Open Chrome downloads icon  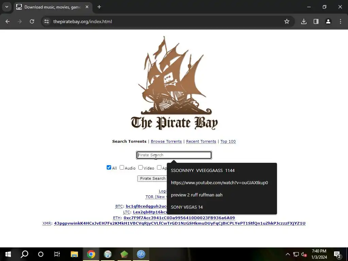[x=304, y=21]
